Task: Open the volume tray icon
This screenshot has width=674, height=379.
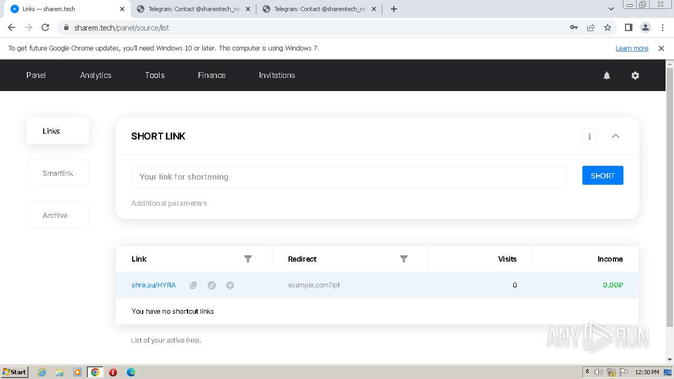Action: [x=599, y=372]
